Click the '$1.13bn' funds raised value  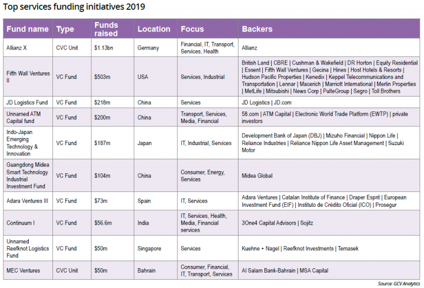click(x=105, y=48)
